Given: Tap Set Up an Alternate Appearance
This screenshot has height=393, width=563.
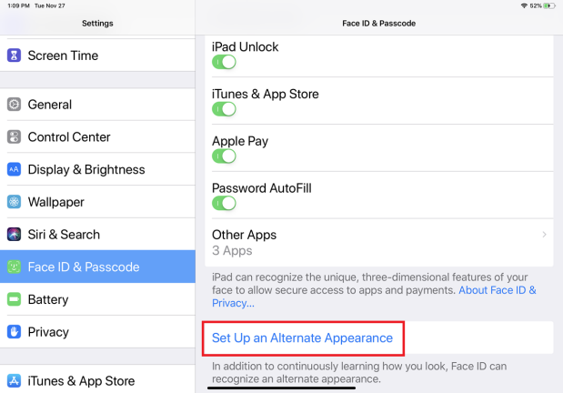Looking at the screenshot, I should (302, 338).
